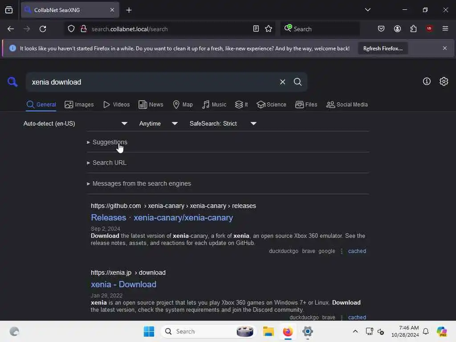456x342 pixels.
Task: Close the CollabNet SearXNG tab
Action: [112, 10]
